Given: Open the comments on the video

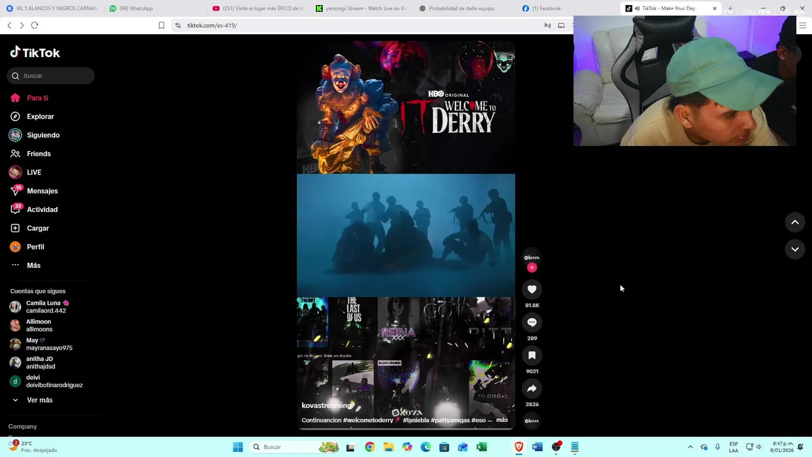Looking at the screenshot, I should pyautogui.click(x=532, y=322).
